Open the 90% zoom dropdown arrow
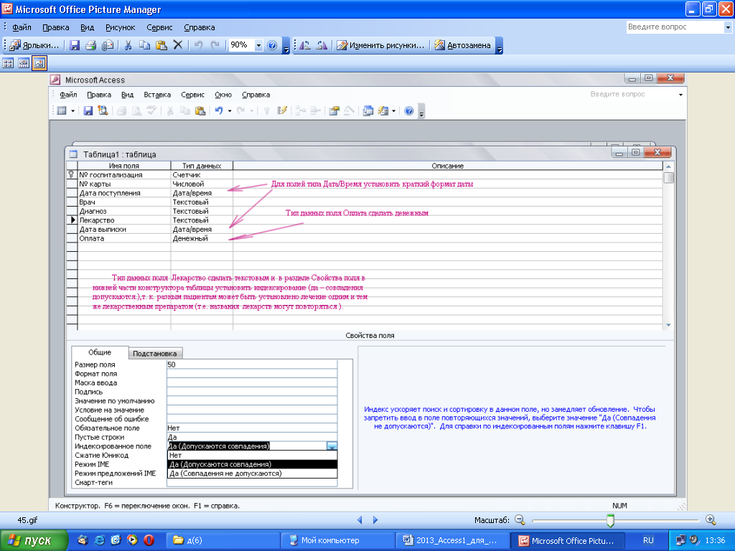This screenshot has width=735, height=551. pos(258,45)
